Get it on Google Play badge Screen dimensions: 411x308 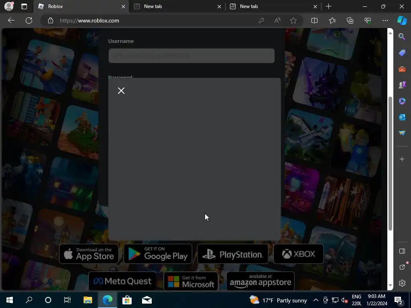click(x=158, y=254)
